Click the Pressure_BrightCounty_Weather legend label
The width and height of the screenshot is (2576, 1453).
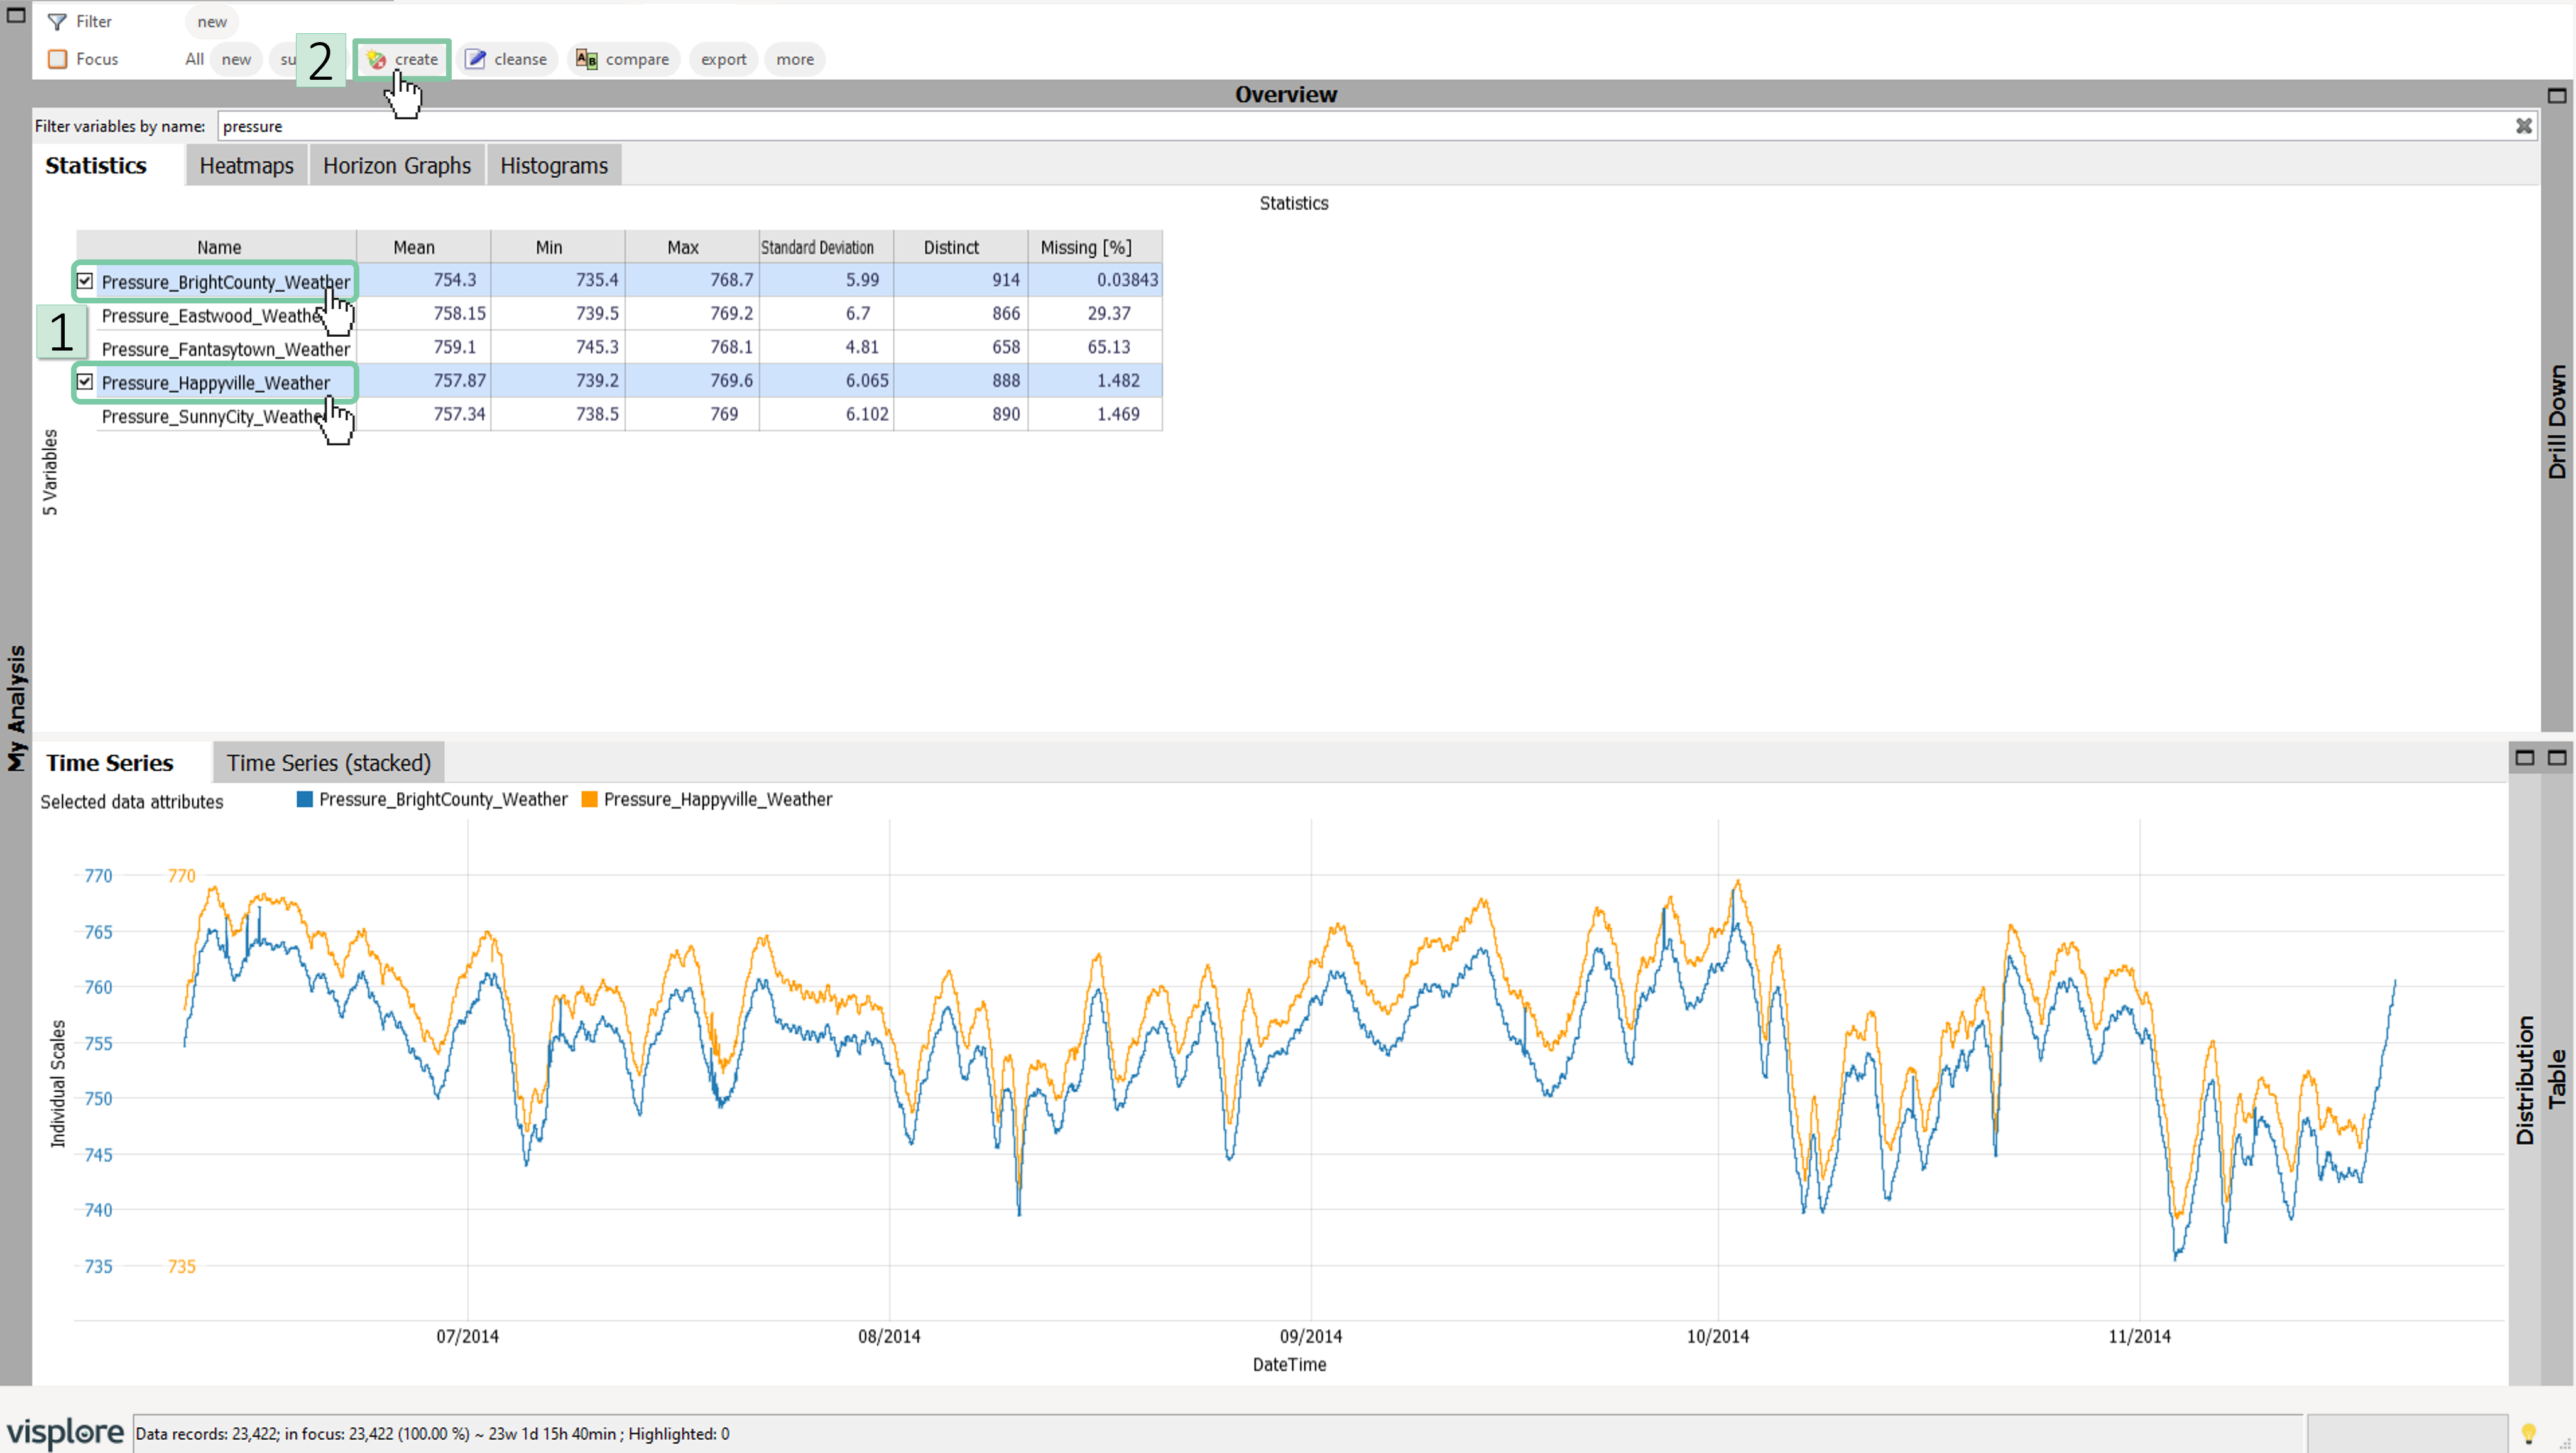[x=443, y=799]
